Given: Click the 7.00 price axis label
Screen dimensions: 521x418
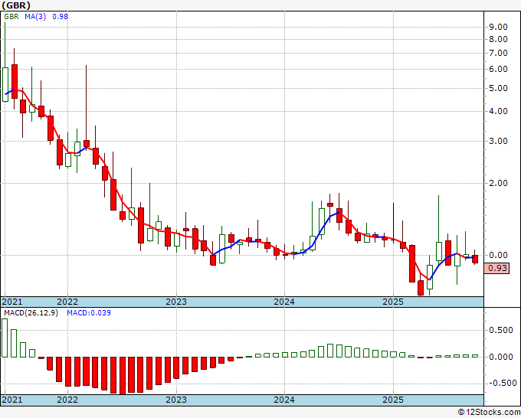Looking at the screenshot, I should (499, 53).
